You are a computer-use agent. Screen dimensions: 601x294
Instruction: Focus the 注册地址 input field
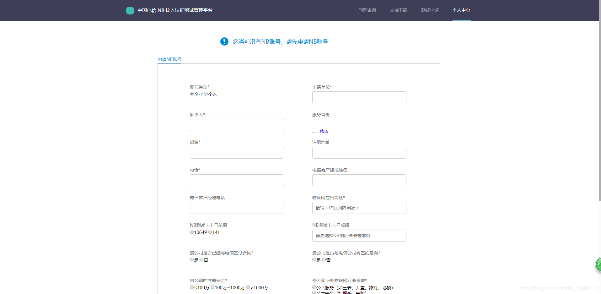tap(359, 153)
